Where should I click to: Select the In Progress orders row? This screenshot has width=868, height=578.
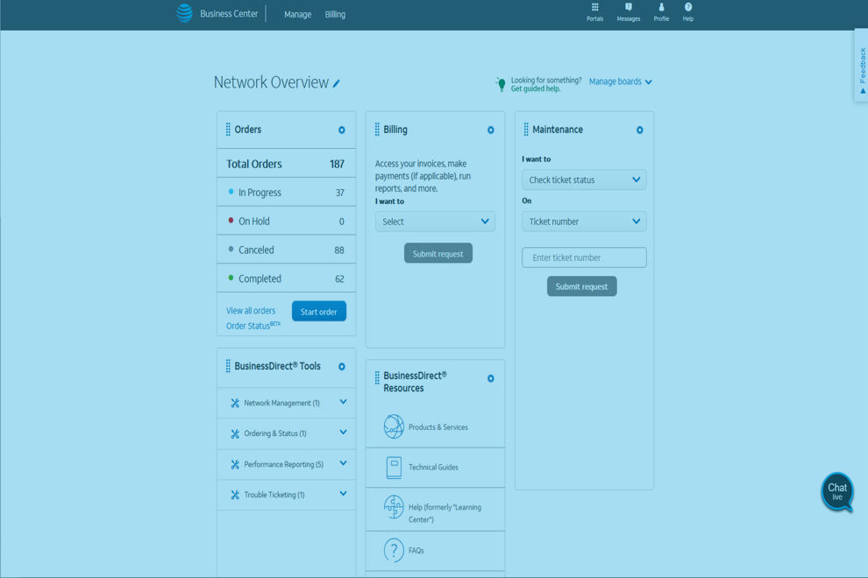pos(286,193)
